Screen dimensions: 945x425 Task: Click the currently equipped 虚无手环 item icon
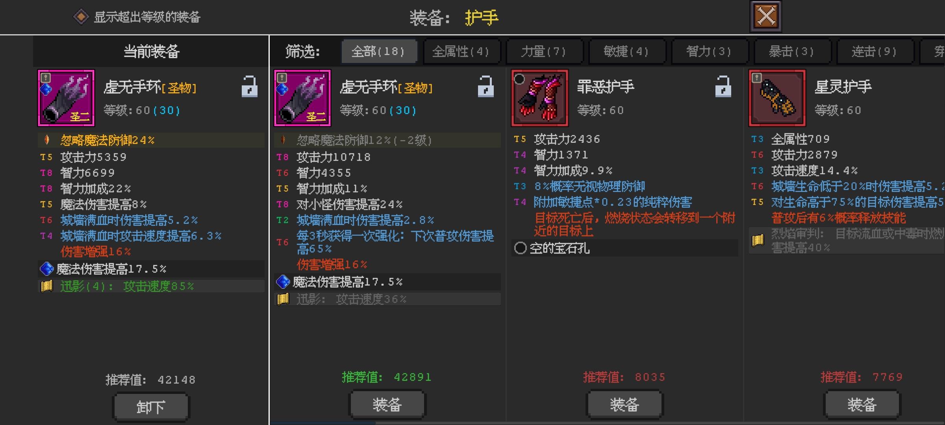point(66,98)
